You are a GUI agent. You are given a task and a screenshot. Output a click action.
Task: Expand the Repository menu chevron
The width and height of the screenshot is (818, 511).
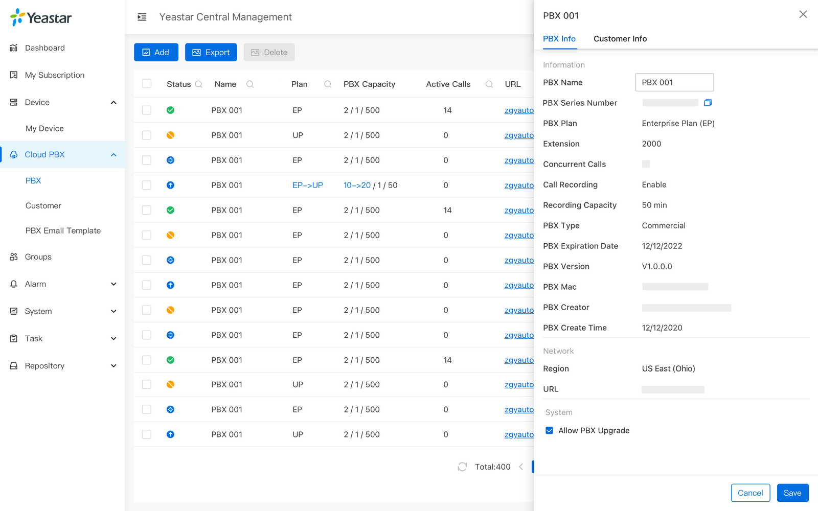113,366
